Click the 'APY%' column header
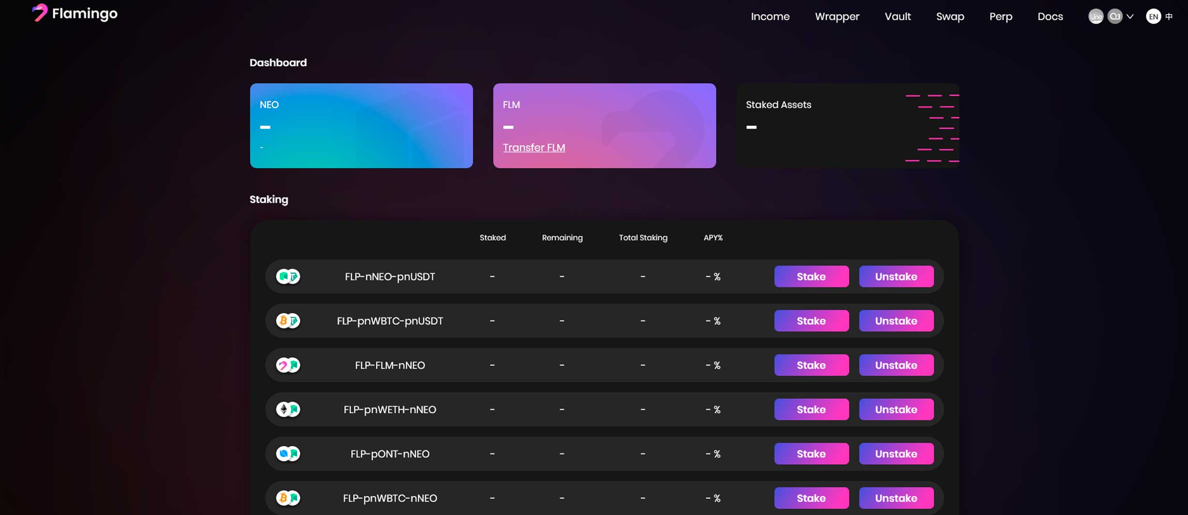1188x515 pixels. (713, 238)
